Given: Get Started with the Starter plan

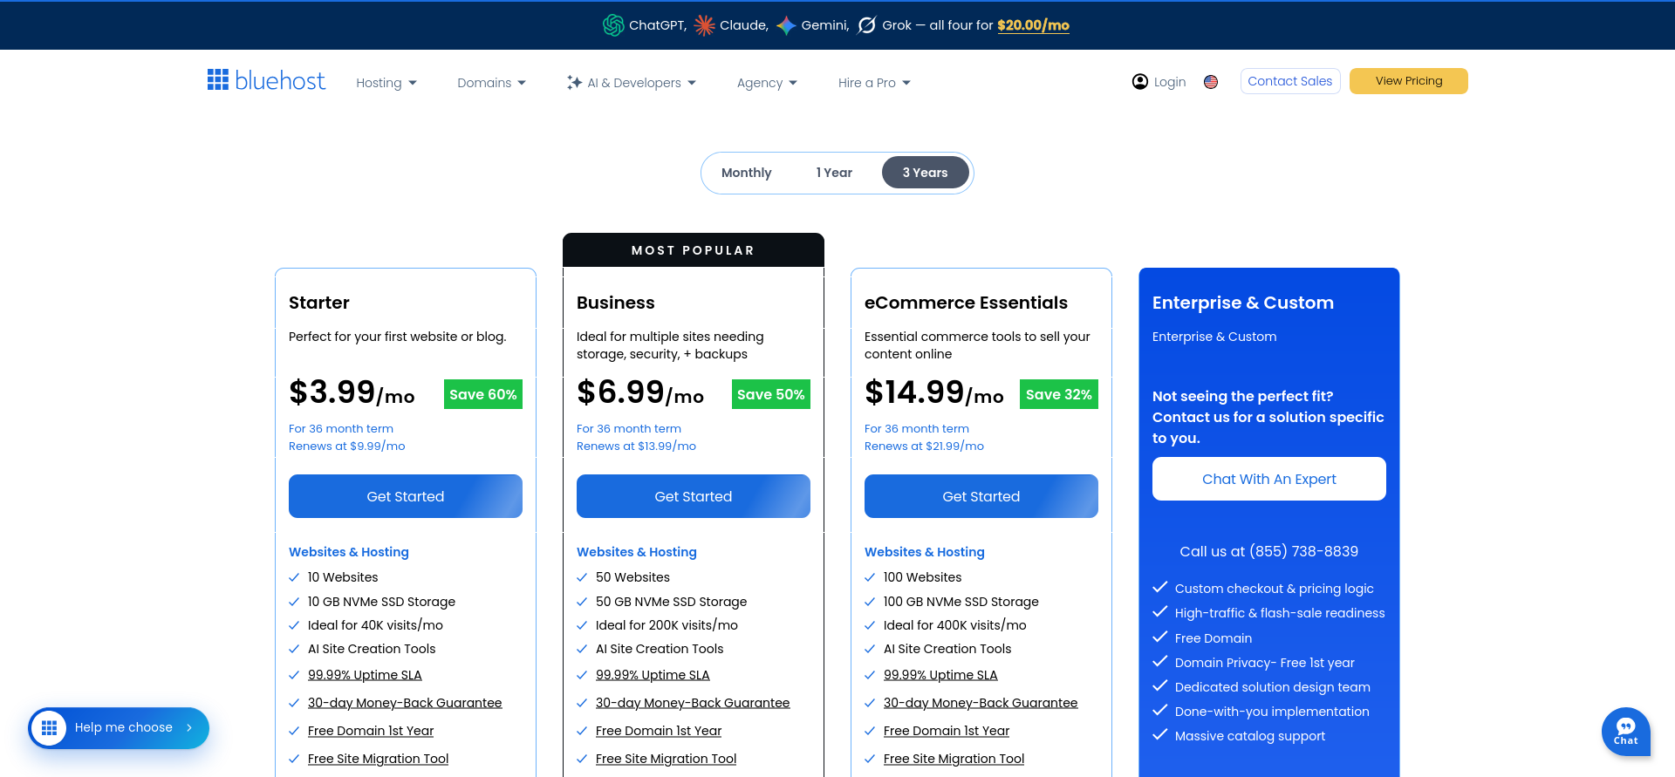Looking at the screenshot, I should (406, 496).
